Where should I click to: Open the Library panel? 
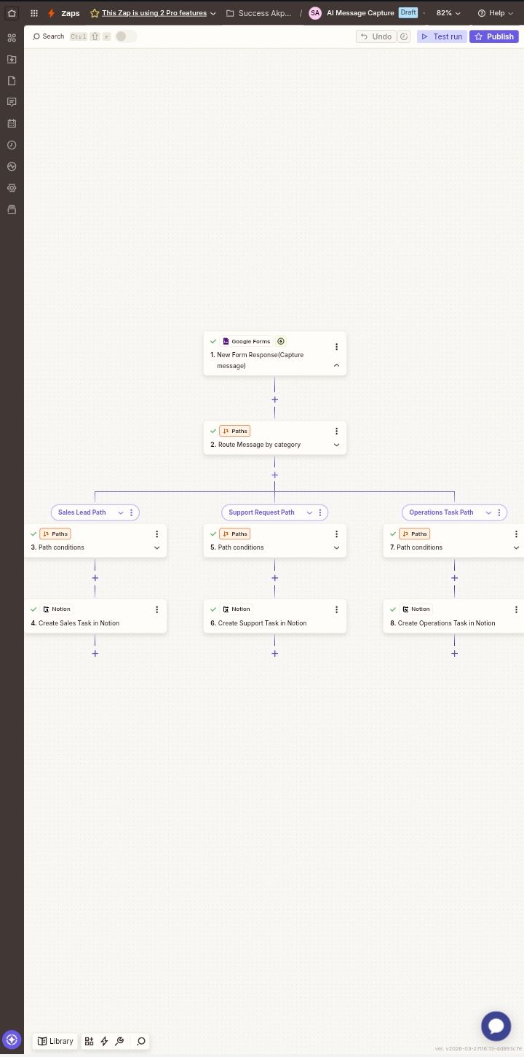55,1041
